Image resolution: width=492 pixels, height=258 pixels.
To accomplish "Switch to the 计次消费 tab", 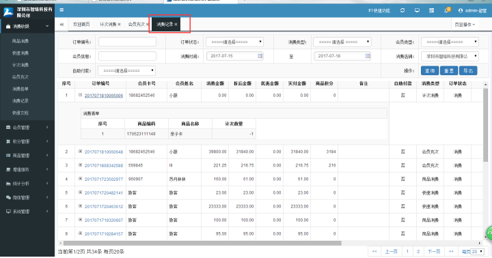I will tap(108, 25).
